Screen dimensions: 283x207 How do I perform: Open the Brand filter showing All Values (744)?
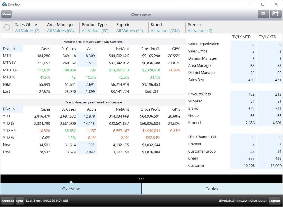[165, 28]
